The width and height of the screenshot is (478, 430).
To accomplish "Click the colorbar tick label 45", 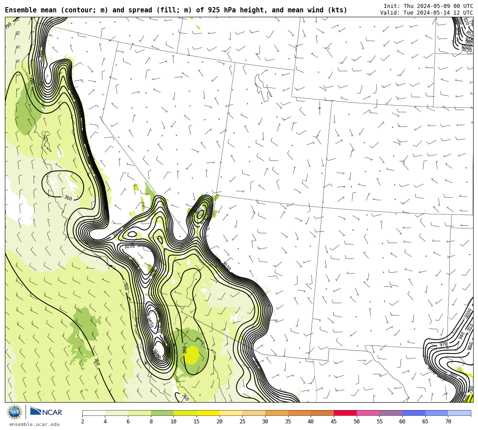I will 334,422.
